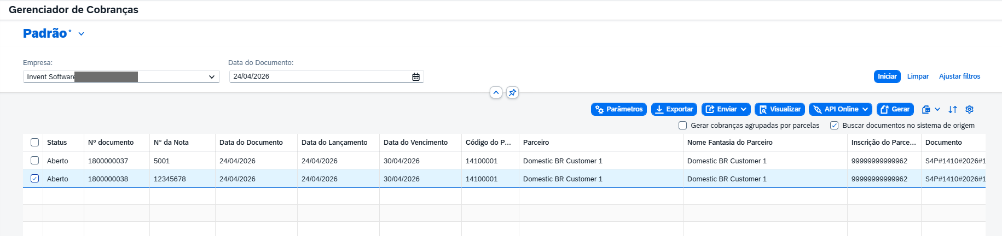The image size is (1002, 236).
Task: Open table sort settings icon
Action: click(x=953, y=109)
